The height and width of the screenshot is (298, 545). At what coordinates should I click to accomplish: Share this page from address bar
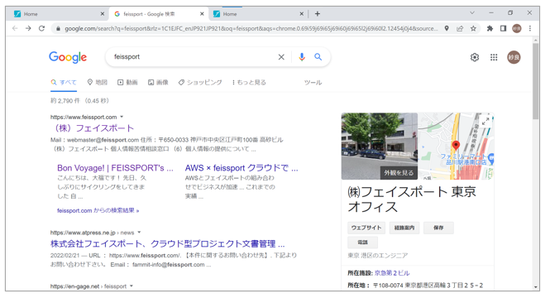tap(460, 28)
